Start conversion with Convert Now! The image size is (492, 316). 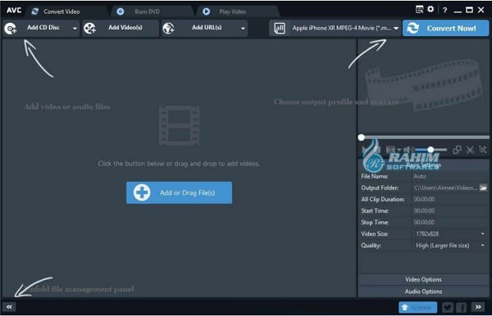click(x=445, y=28)
